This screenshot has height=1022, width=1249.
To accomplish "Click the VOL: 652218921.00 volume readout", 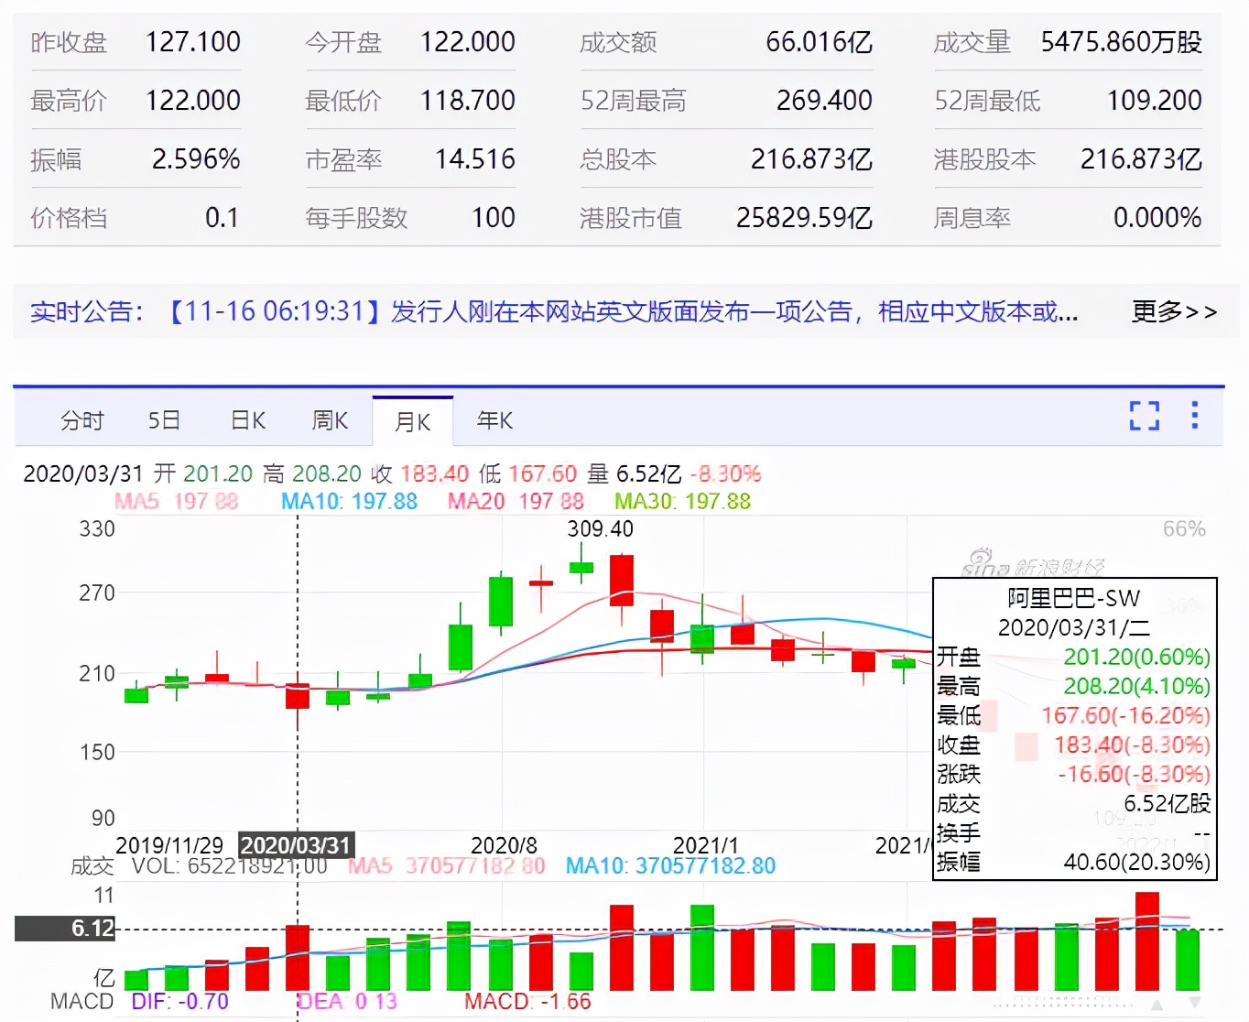I will coord(229,865).
